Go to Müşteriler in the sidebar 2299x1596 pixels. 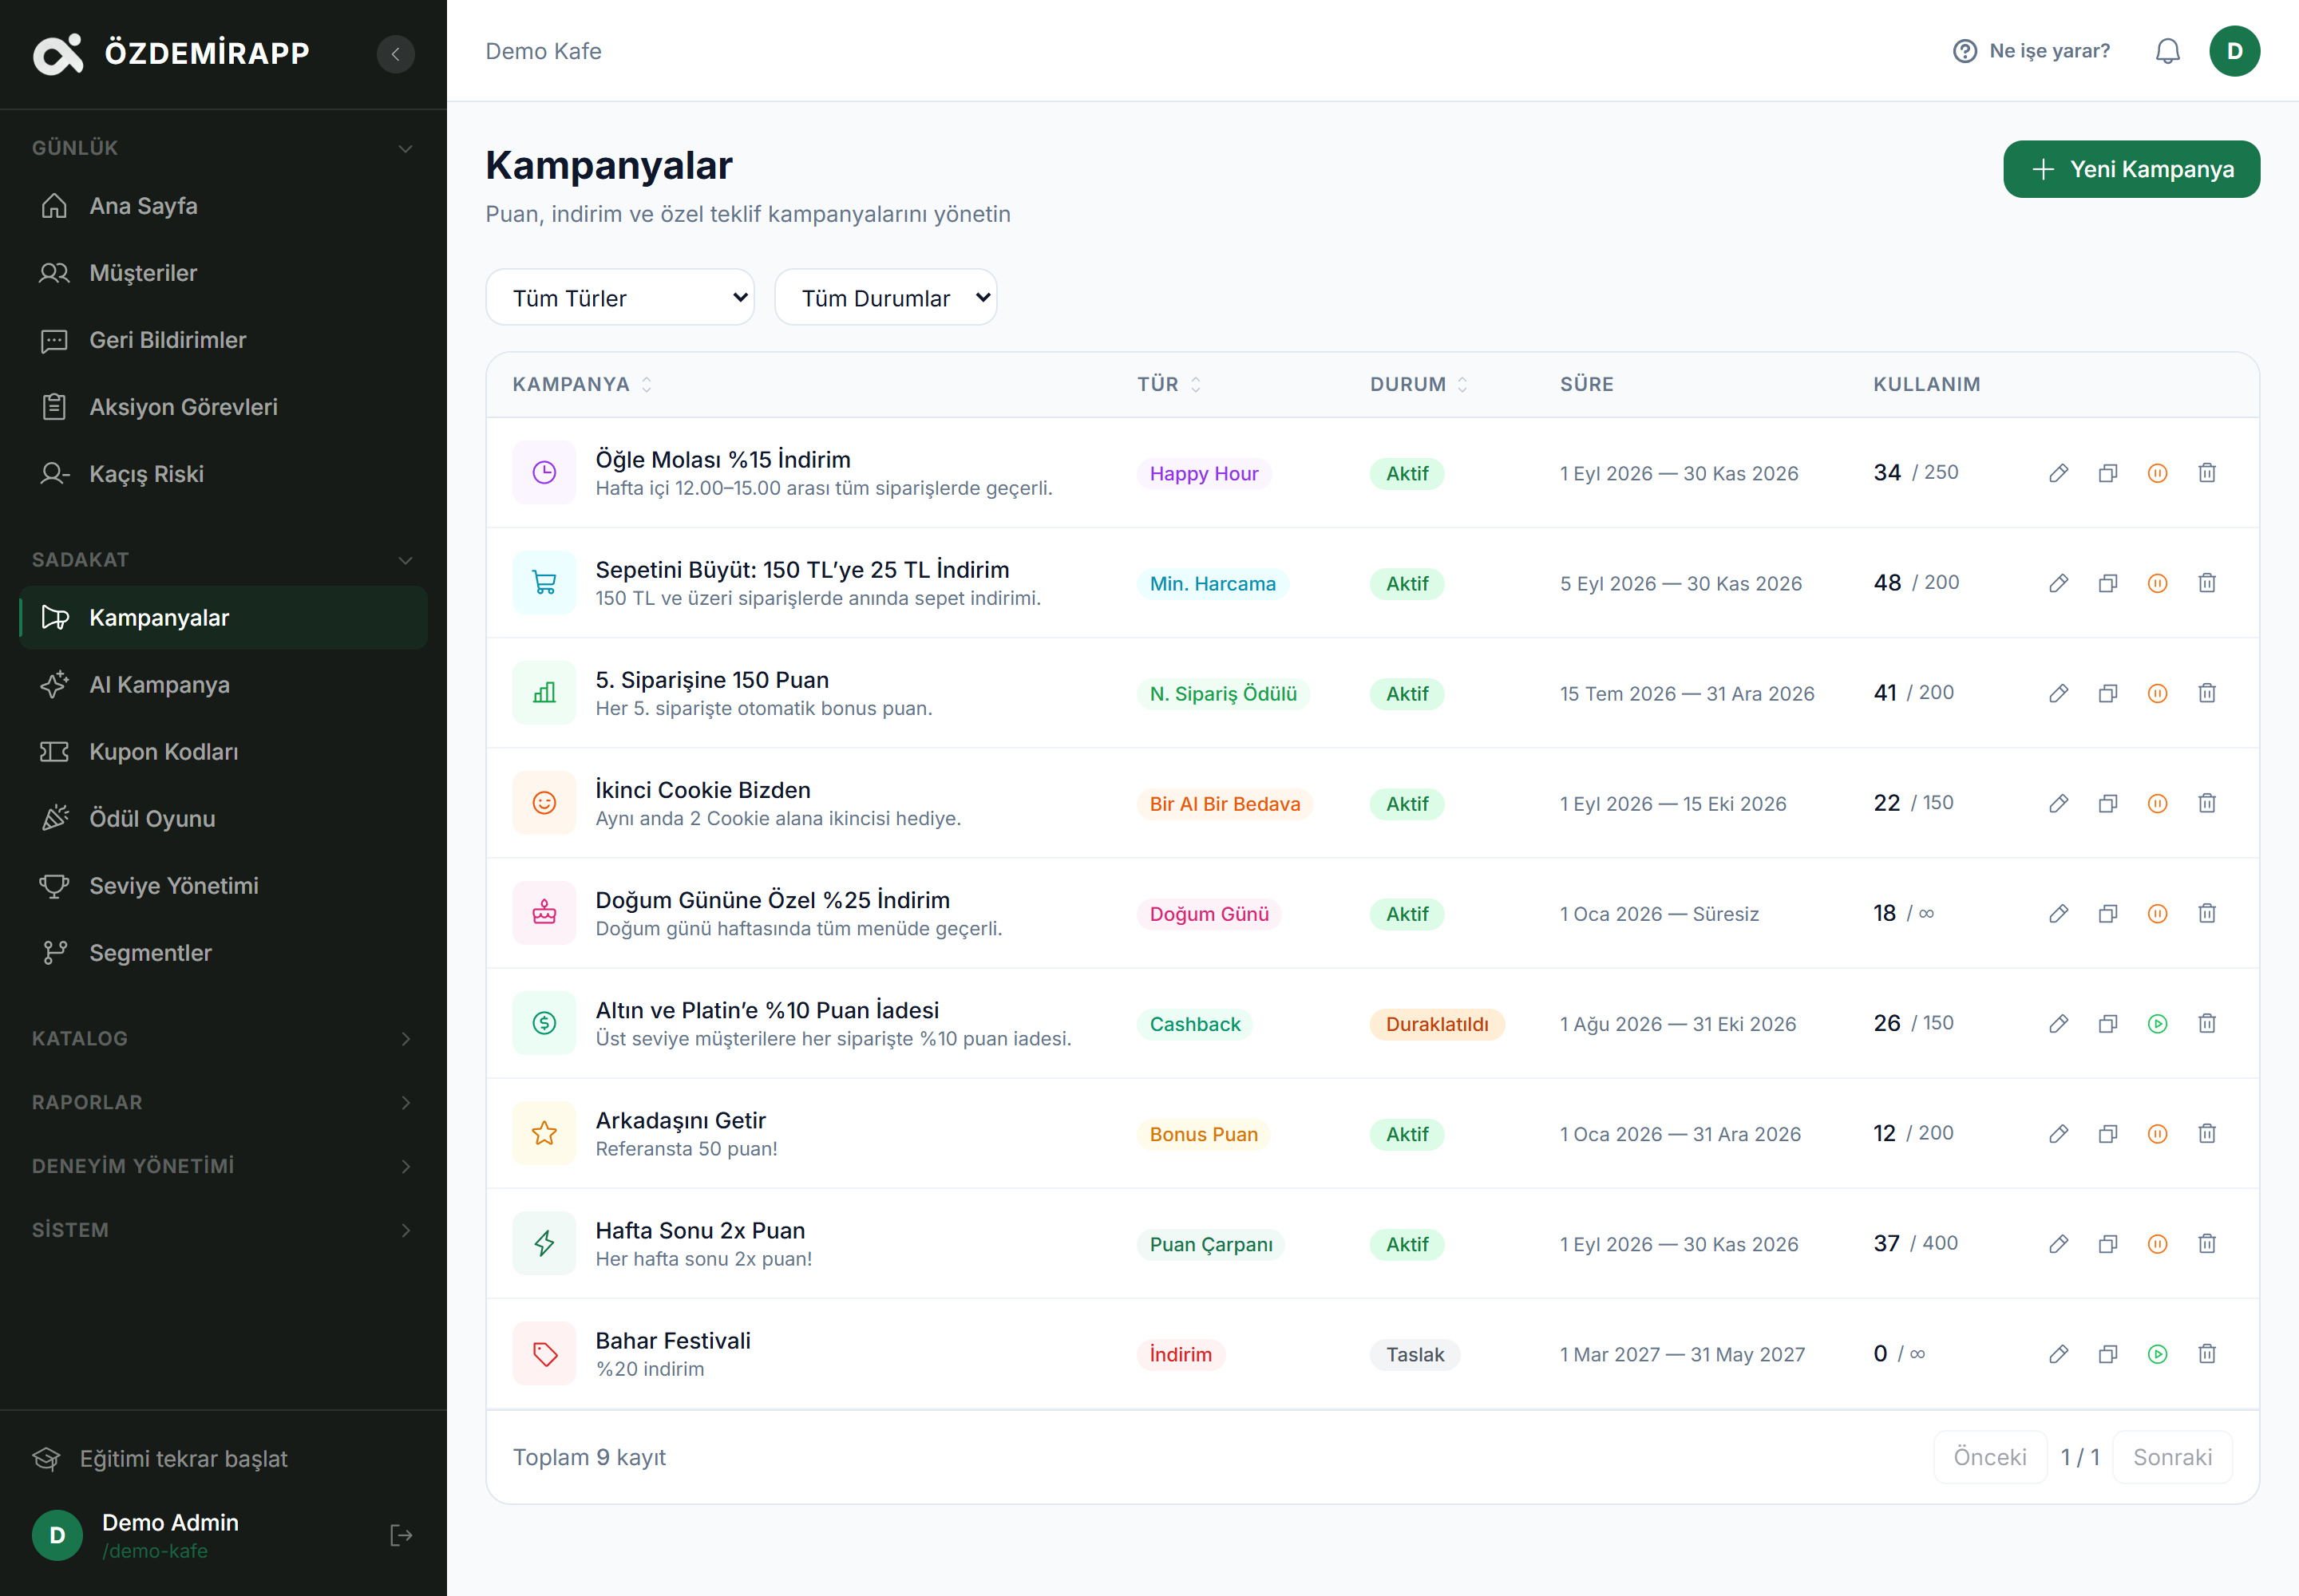(x=223, y=273)
